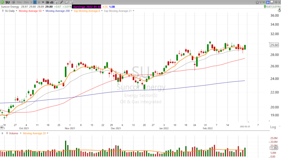This screenshot has height=158, width=281.
Task: Open the text template tool dropdown
Action: 47,2
